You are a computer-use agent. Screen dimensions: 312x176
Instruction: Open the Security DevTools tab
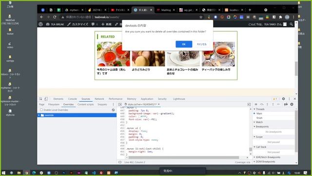162,99
